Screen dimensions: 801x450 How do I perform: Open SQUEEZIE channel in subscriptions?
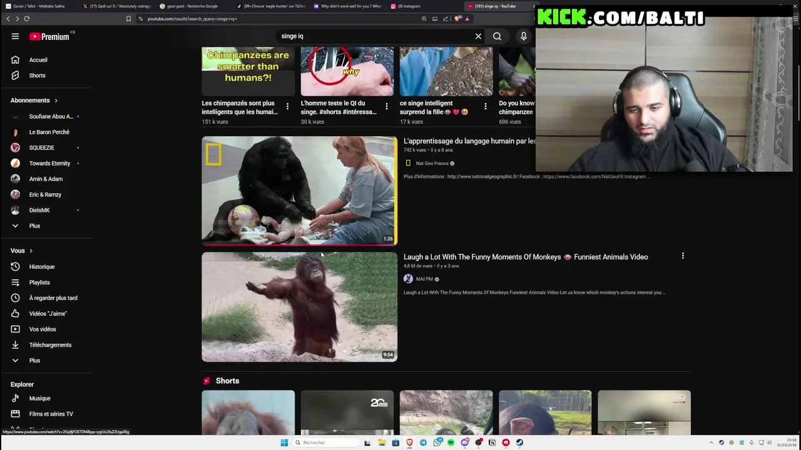pyautogui.click(x=41, y=147)
